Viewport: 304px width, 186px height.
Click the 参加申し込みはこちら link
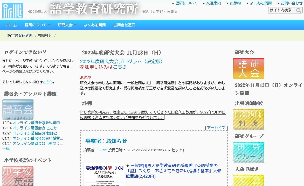[x=103, y=67]
